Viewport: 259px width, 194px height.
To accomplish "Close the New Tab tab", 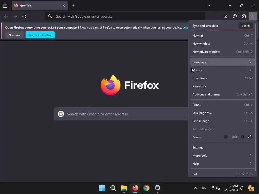I will click(x=63, y=6).
